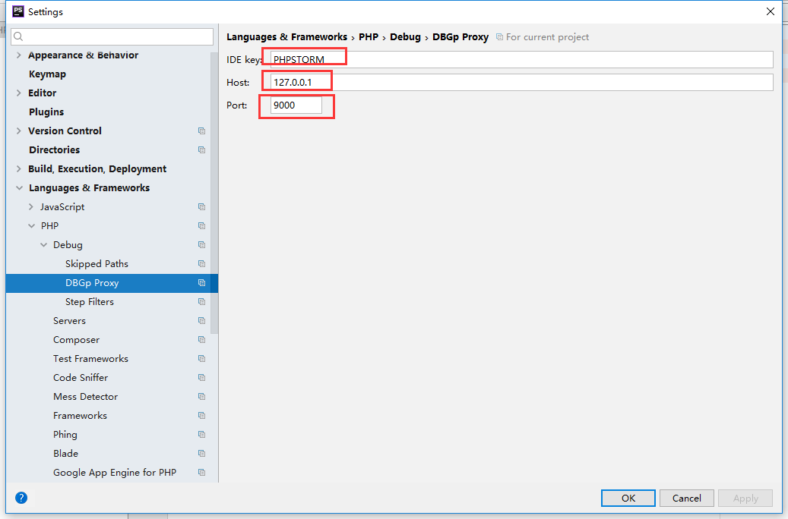The height and width of the screenshot is (519, 788).
Task: Open Mess Detector settings
Action: pos(85,397)
